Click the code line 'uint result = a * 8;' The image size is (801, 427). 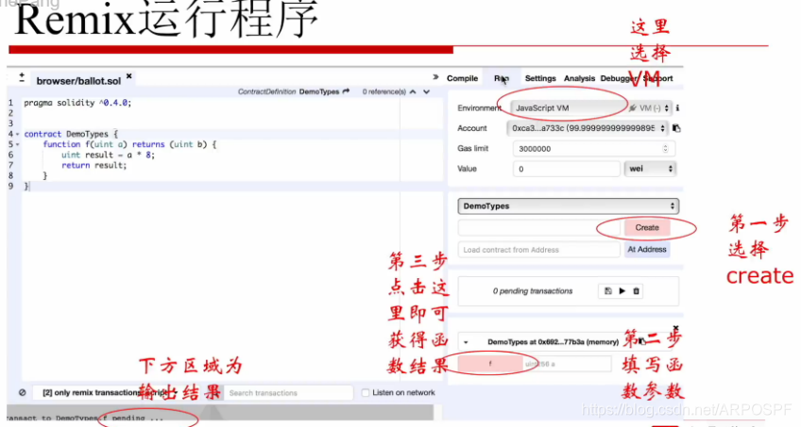click(x=108, y=155)
